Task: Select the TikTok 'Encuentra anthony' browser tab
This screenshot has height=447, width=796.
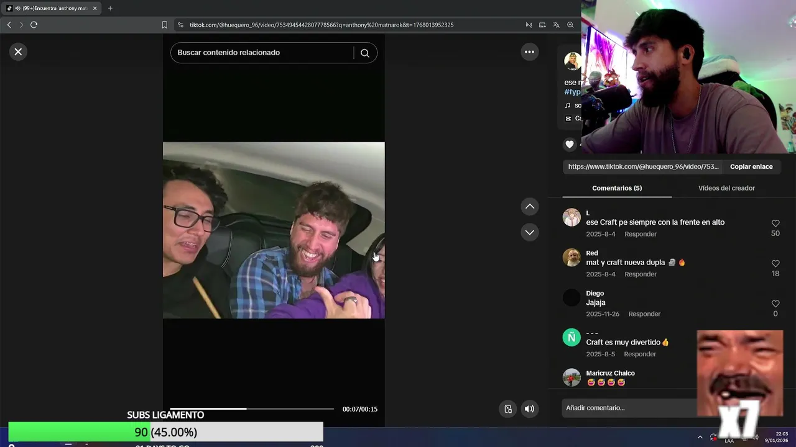Action: pyautogui.click(x=51, y=8)
